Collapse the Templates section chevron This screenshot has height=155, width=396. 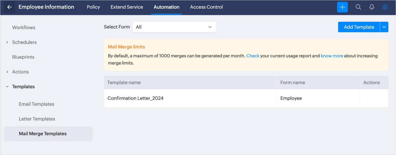click(x=7, y=87)
